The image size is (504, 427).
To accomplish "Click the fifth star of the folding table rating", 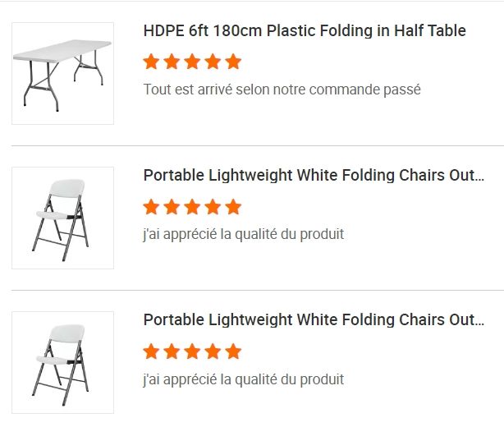I will (x=233, y=62).
